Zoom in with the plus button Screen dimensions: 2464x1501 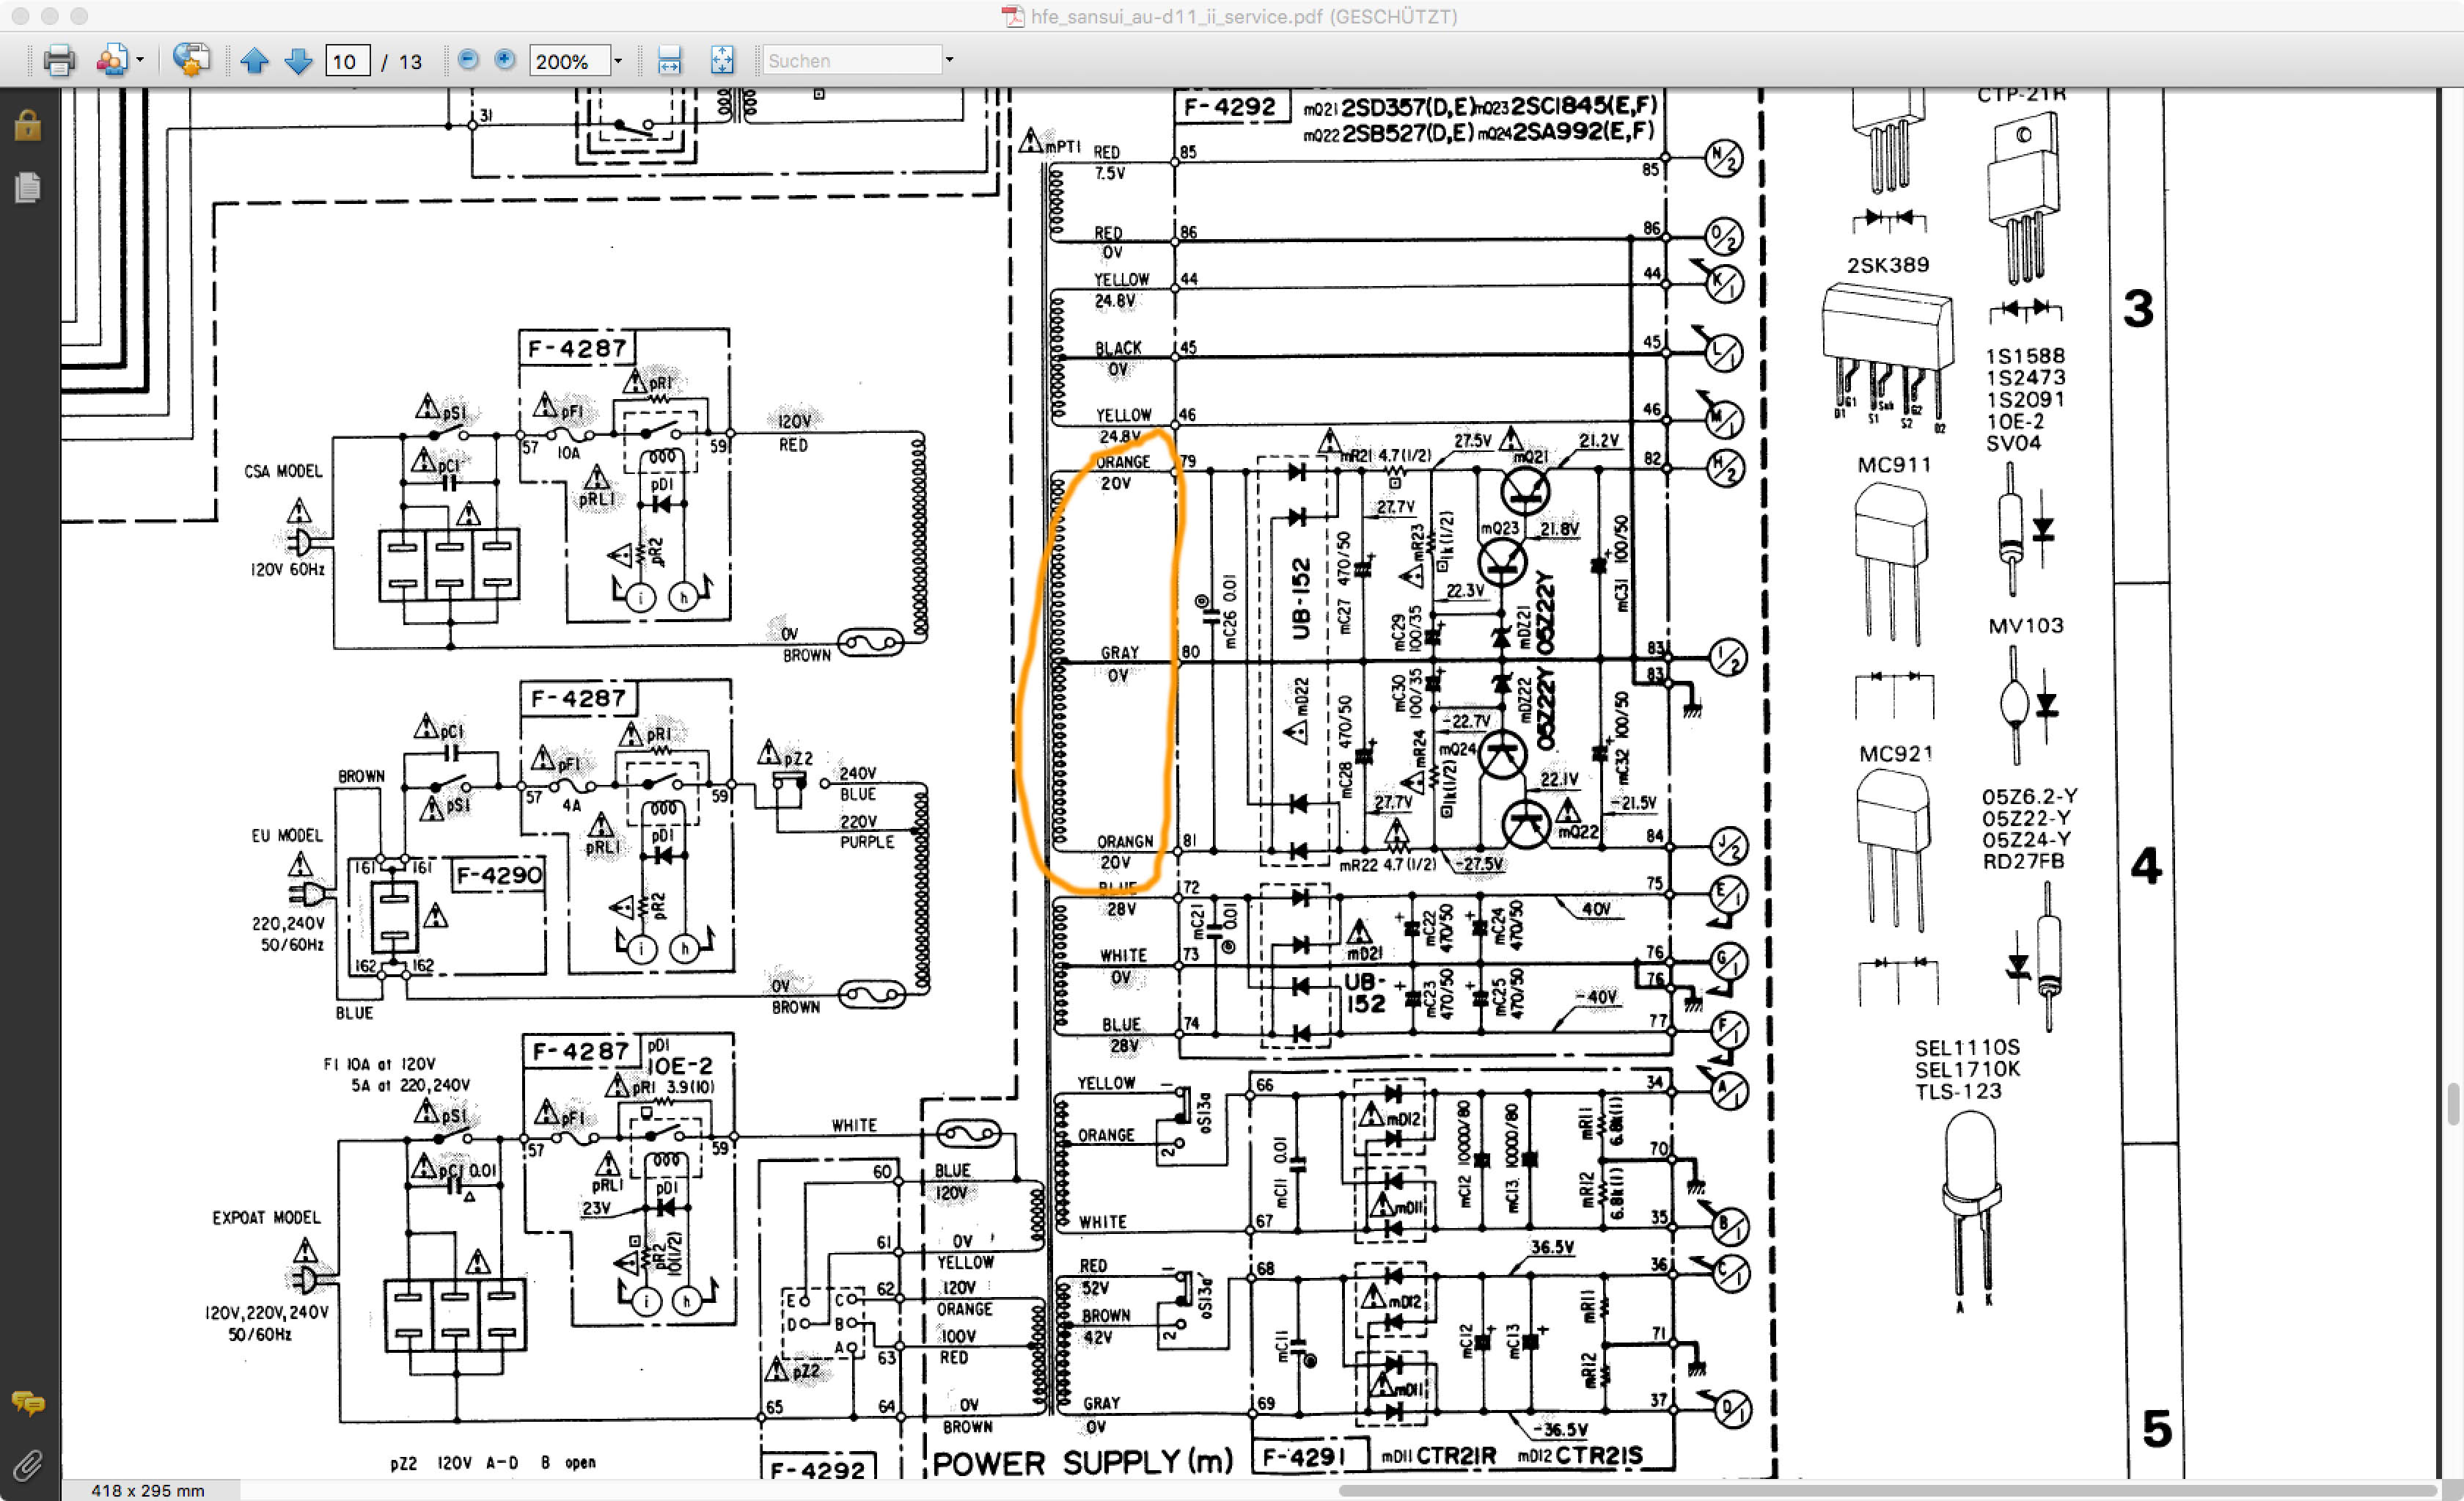(505, 60)
